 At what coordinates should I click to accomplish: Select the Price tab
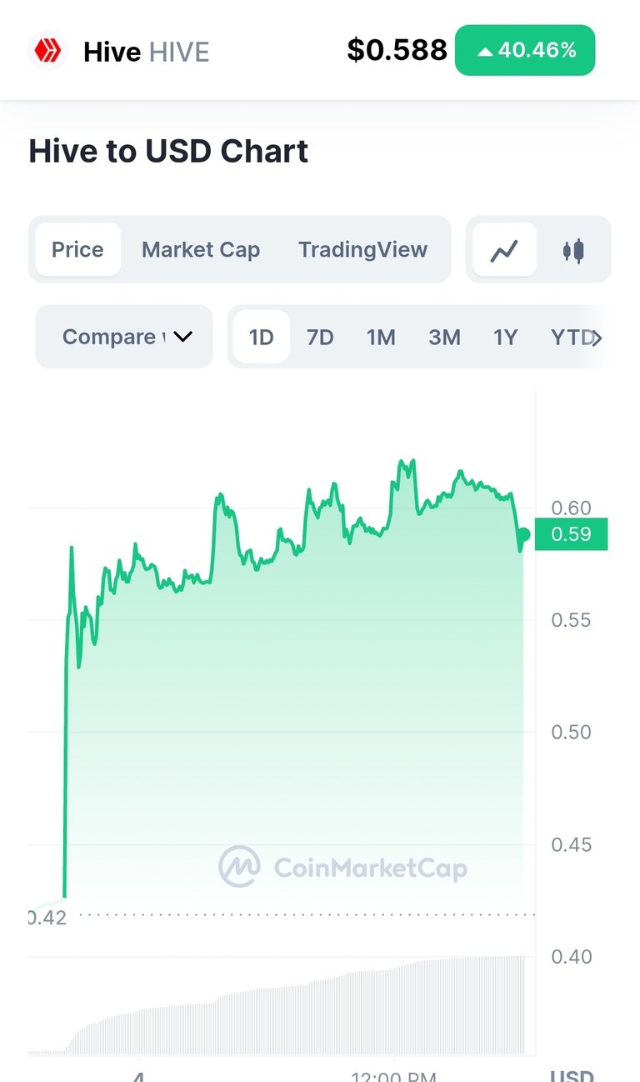pyautogui.click(x=77, y=250)
